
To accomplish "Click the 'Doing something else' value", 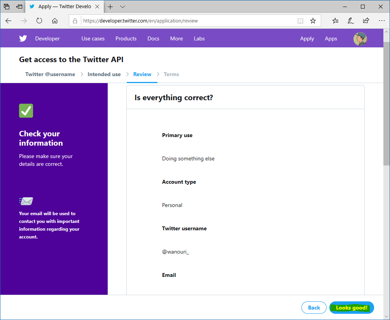I will coord(188,158).
